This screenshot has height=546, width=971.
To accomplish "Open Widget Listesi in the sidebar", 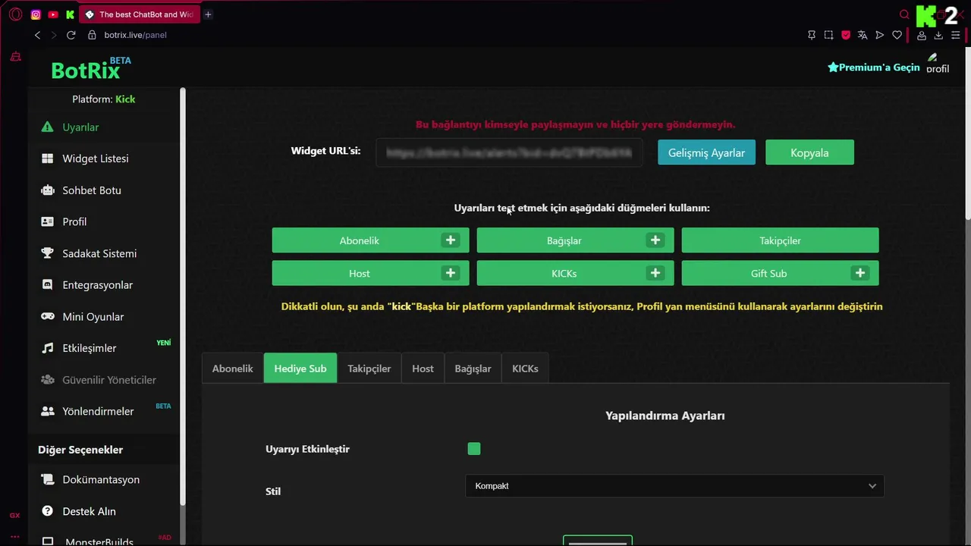I will tap(85, 158).
